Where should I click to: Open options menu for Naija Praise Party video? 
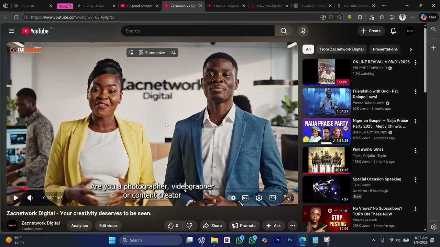(415, 121)
